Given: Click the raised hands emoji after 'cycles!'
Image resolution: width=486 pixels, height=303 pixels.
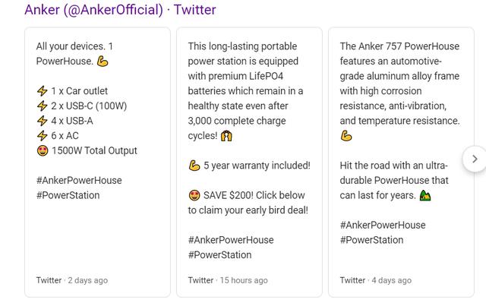Looking at the screenshot, I should pos(226,136).
